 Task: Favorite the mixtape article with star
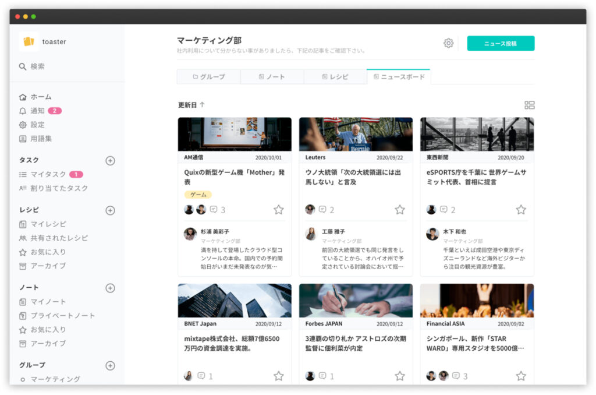click(279, 376)
